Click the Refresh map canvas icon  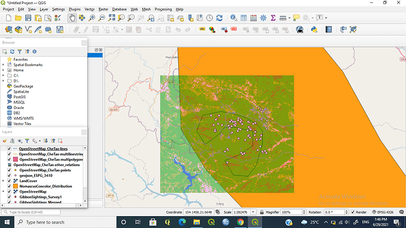click(219, 18)
